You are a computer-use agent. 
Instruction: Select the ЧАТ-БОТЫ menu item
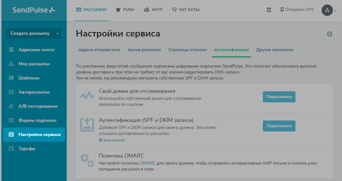(186, 9)
